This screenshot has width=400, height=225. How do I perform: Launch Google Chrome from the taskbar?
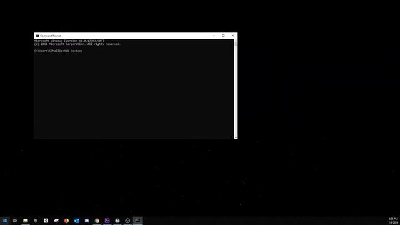[97, 221]
